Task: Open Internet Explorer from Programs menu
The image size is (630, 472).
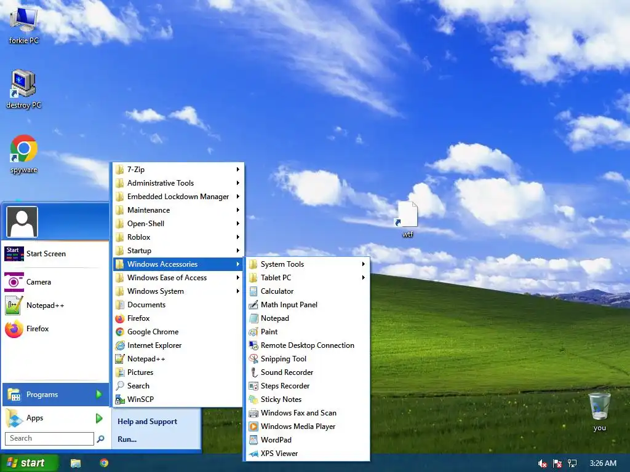Action: (x=178, y=345)
